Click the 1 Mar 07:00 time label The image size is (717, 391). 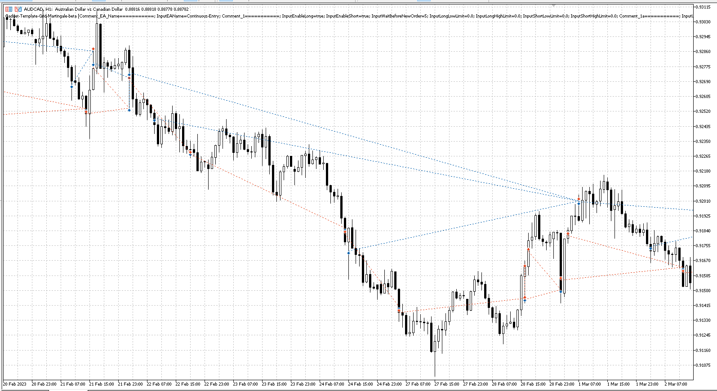pos(590,384)
